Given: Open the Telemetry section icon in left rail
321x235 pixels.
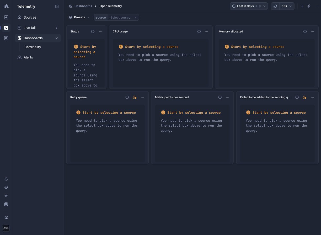Looking at the screenshot, I should pyautogui.click(x=6, y=28).
